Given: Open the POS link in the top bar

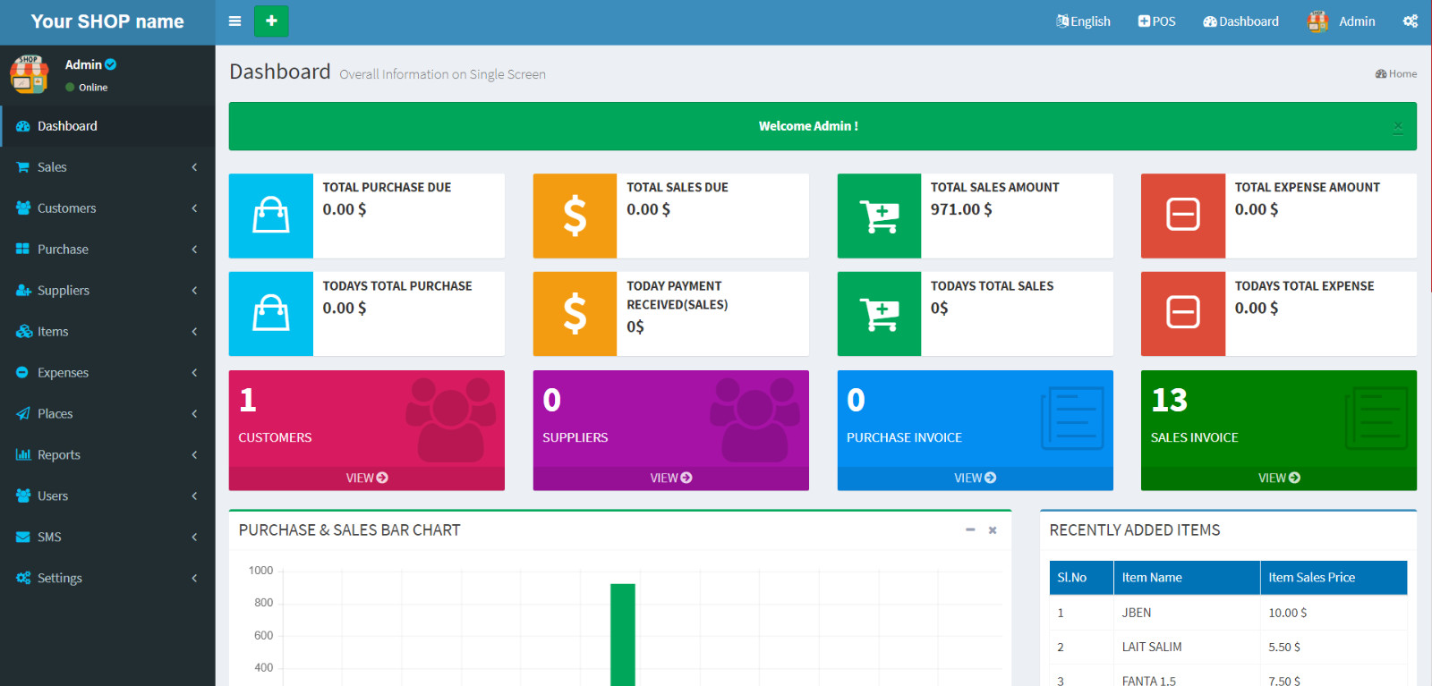Looking at the screenshot, I should tap(1156, 21).
